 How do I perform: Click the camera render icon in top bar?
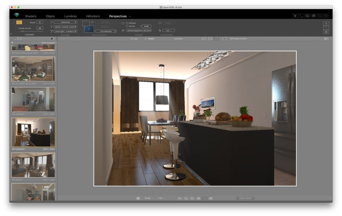(x=314, y=16)
